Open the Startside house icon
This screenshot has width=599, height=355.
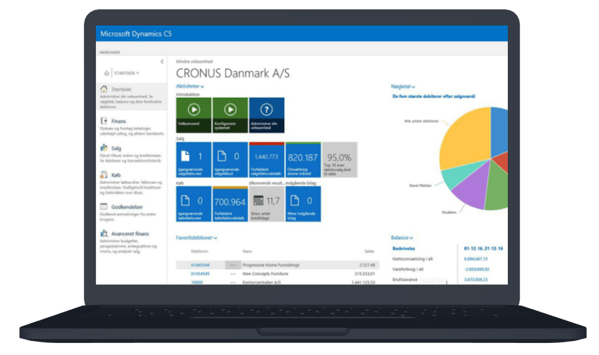104,89
